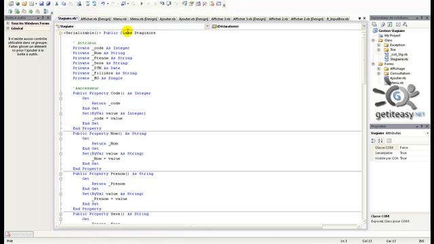Expand the Affichage folder node
The image size is (434, 244).
(x=378, y=68)
